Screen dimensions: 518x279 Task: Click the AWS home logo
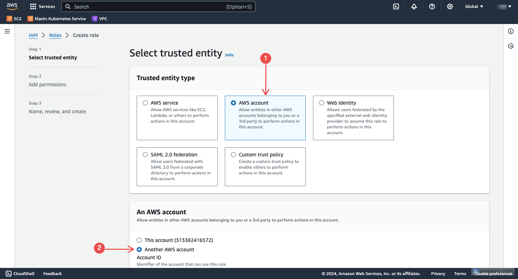[12, 6]
